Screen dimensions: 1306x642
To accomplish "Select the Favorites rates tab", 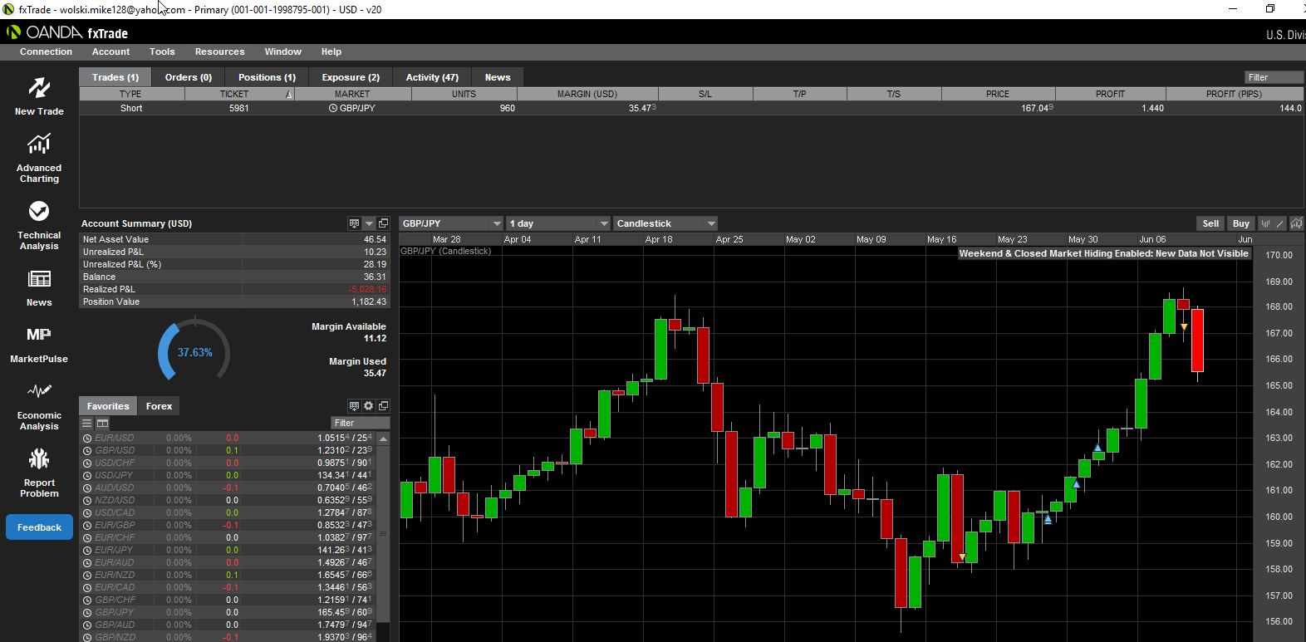I will [x=108, y=406].
